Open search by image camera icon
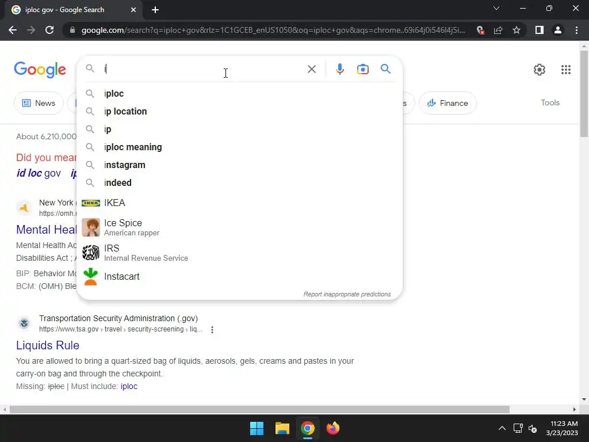The image size is (589, 442). tap(362, 69)
